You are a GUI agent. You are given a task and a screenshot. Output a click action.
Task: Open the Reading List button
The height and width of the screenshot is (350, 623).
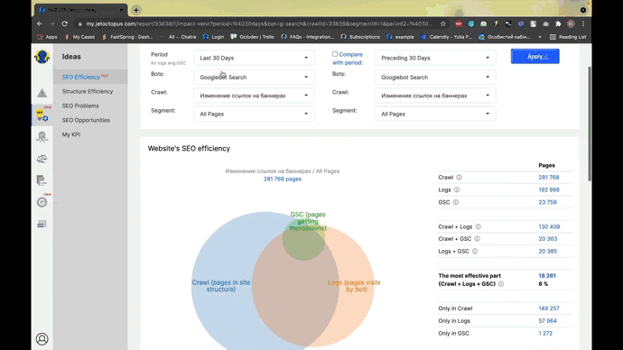click(x=568, y=37)
